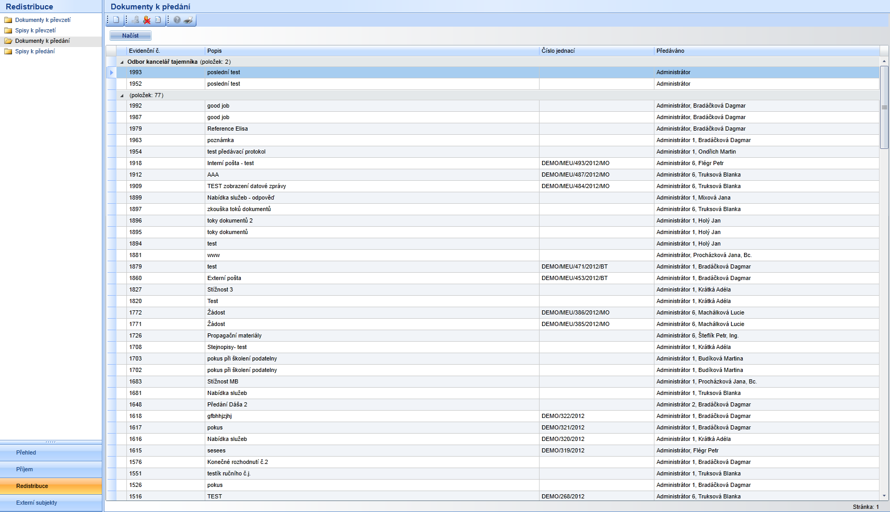Click zkouška toků dokumentů cell
890x512 pixels.
[x=372, y=209]
